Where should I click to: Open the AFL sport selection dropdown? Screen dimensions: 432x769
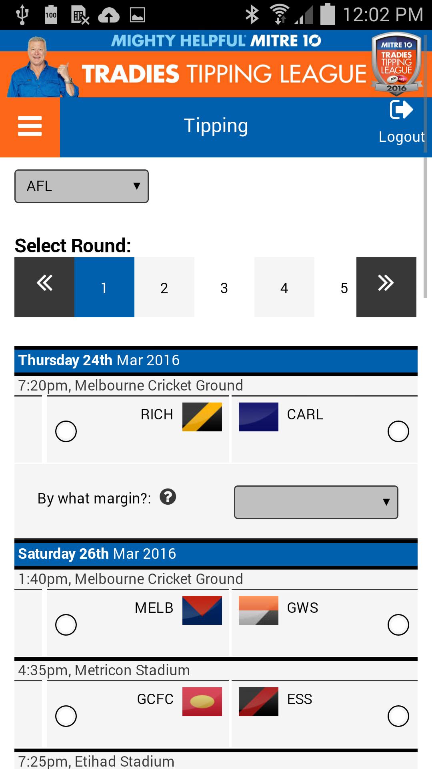pyautogui.click(x=81, y=186)
